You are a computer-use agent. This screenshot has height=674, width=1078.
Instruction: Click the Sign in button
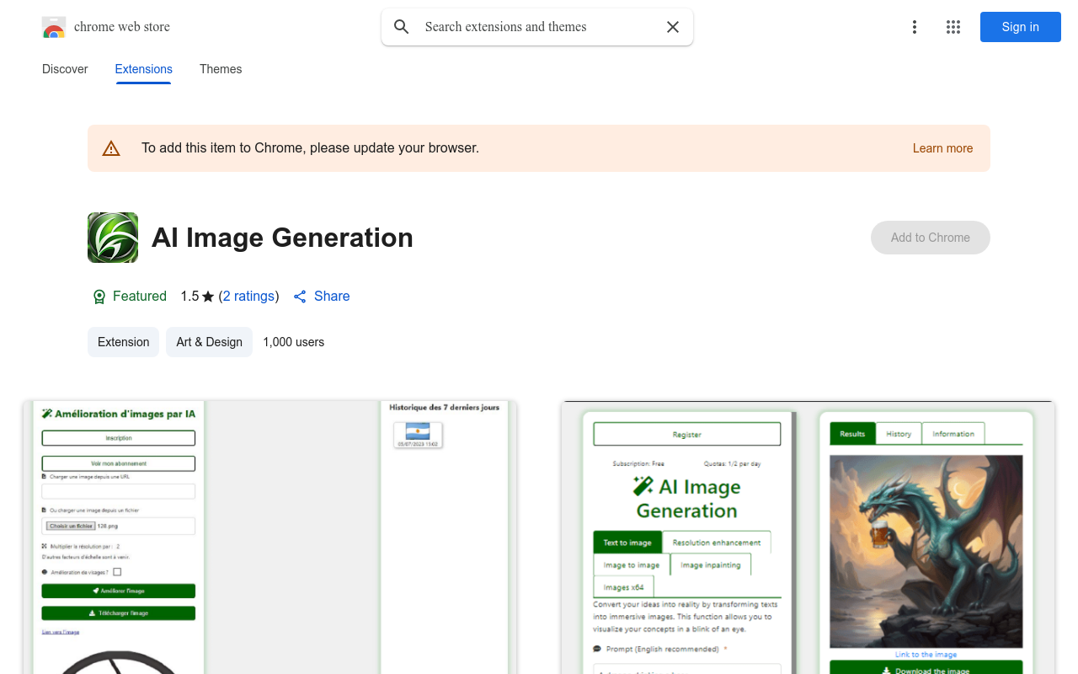click(1021, 27)
